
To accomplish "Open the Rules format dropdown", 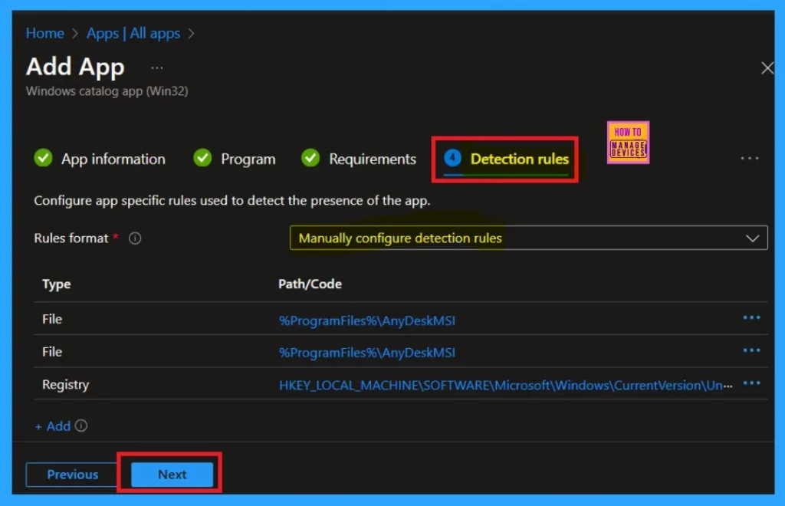I will 528,238.
